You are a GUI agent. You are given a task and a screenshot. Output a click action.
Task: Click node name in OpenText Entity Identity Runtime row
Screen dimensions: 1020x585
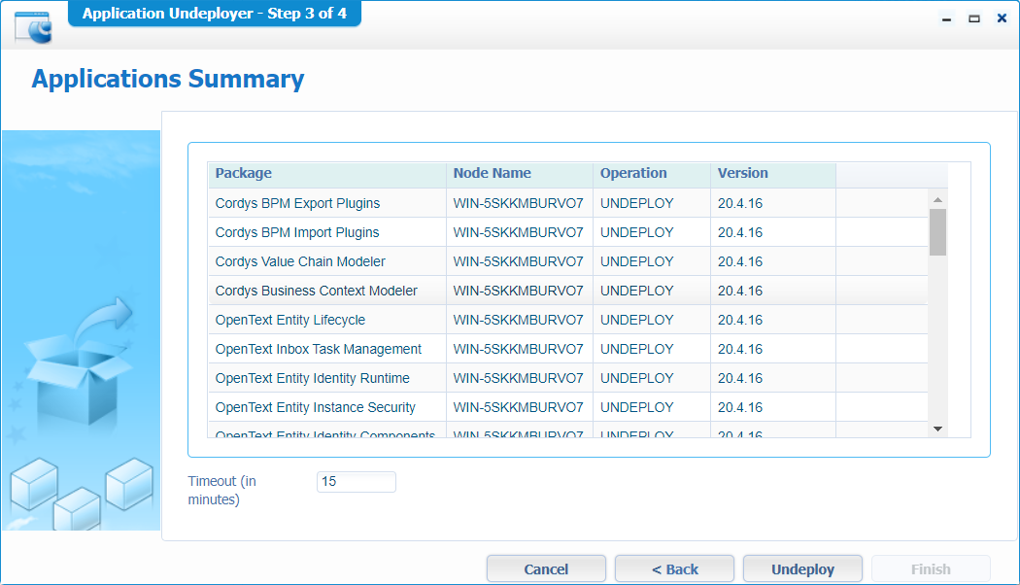click(x=519, y=379)
